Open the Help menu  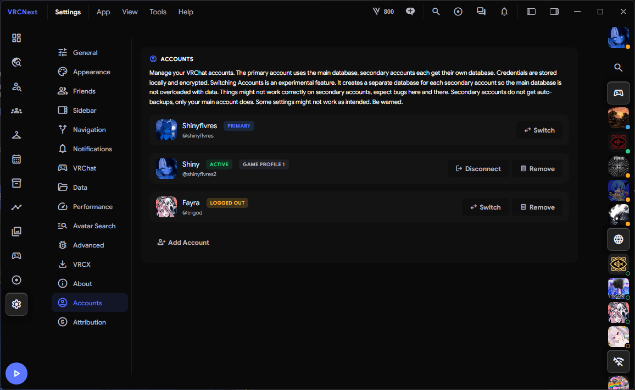click(186, 12)
